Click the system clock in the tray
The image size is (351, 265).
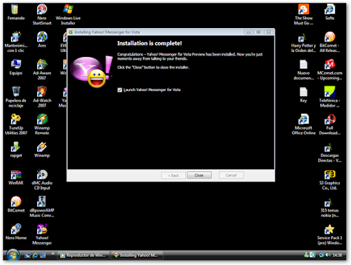[x=337, y=255]
